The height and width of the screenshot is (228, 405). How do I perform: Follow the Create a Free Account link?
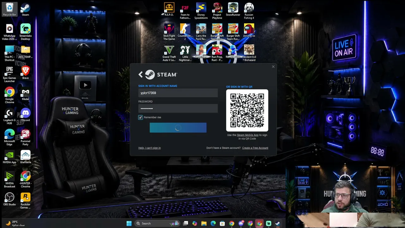click(255, 148)
